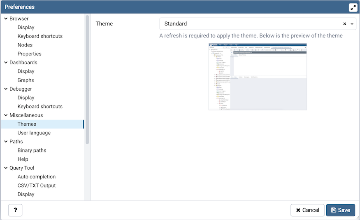Collapse the Debugger tree section
The image size is (360, 220).
pyautogui.click(x=6, y=89)
